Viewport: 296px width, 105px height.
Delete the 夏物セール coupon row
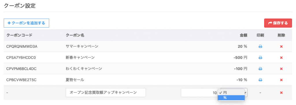281,80
